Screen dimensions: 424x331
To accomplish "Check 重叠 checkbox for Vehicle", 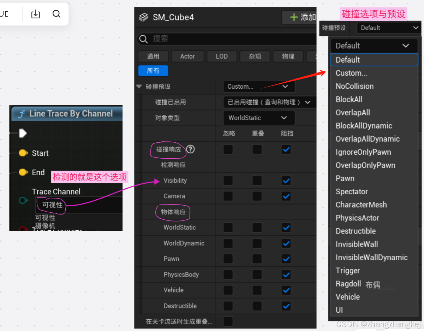I will [257, 290].
